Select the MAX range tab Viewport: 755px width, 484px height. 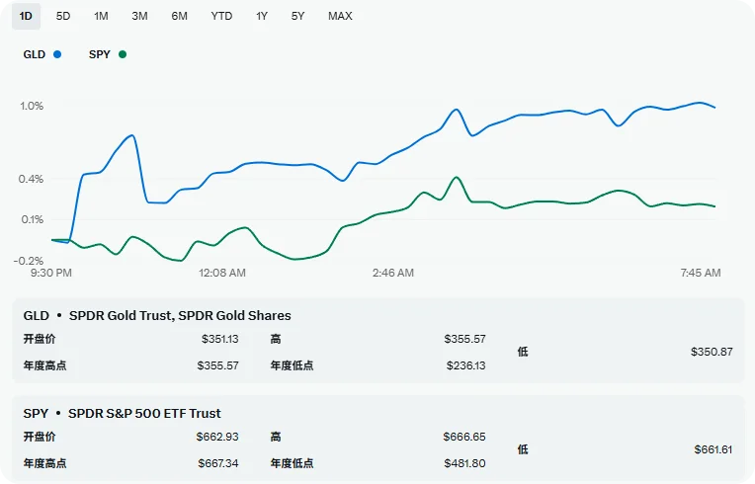click(x=340, y=16)
